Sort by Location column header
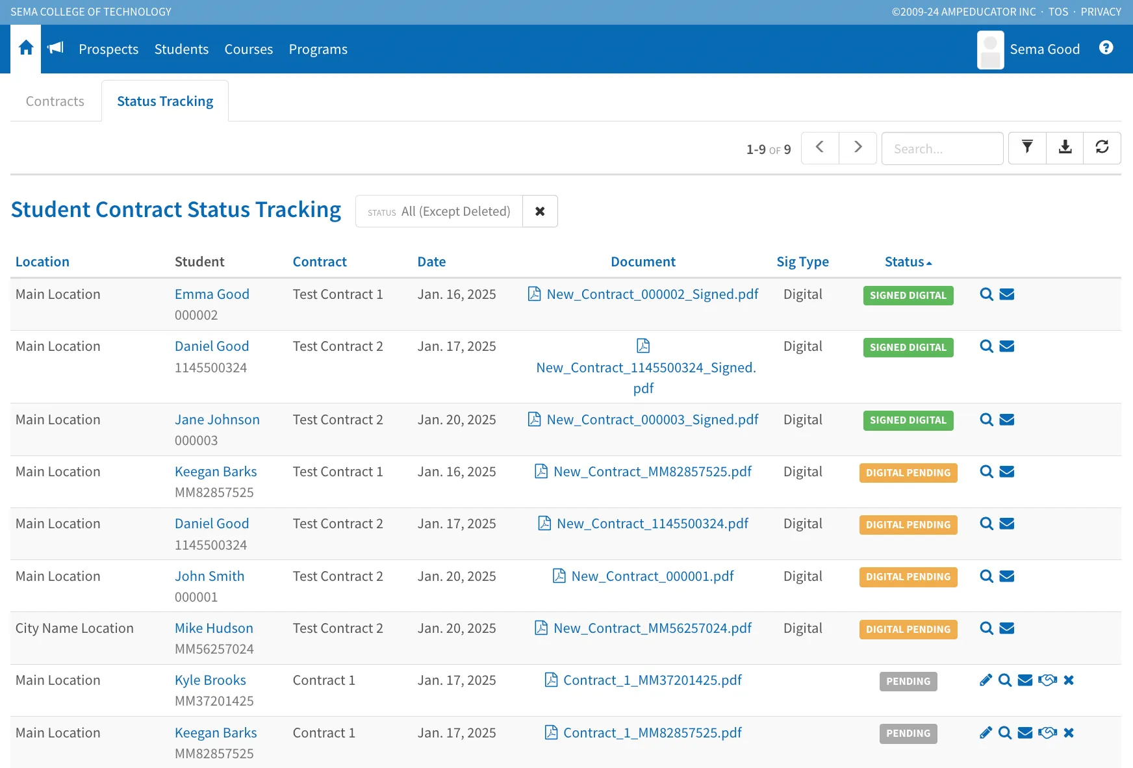Viewport: 1133px width, 768px height. [42, 262]
